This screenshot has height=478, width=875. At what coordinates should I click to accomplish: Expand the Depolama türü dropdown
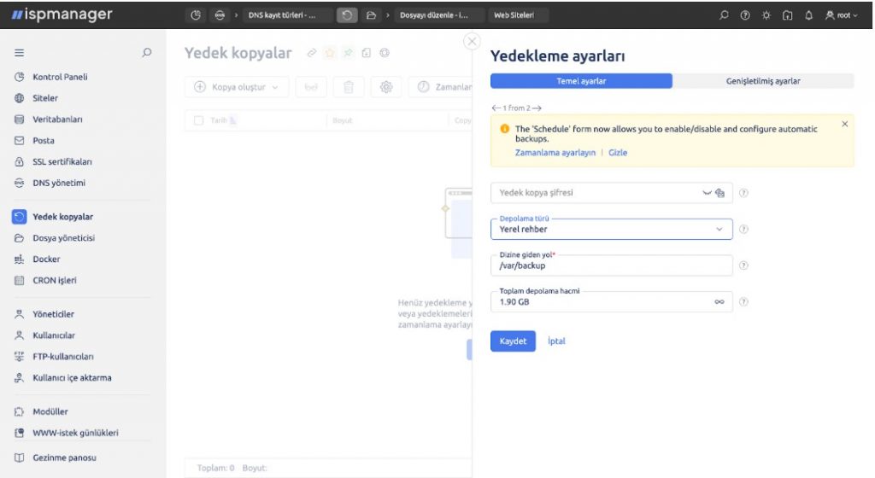tap(612, 229)
